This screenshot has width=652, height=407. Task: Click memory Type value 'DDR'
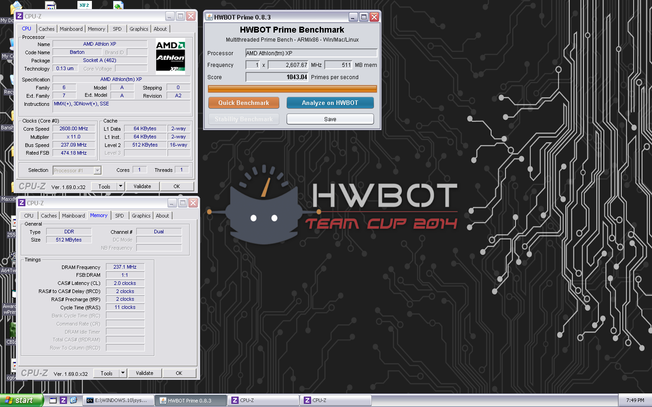(x=69, y=232)
